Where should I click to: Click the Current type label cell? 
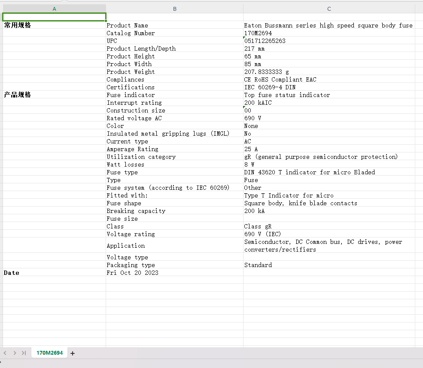point(174,141)
